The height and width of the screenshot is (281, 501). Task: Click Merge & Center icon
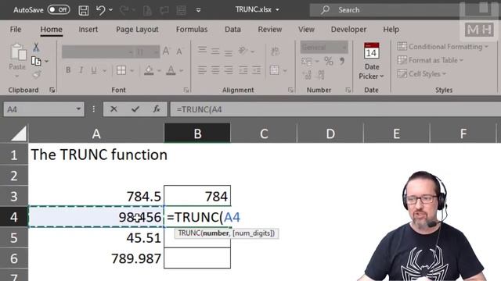click(x=275, y=70)
